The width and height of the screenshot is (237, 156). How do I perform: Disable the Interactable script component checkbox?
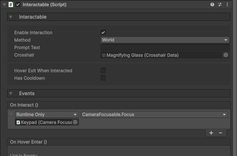pos(18,4)
